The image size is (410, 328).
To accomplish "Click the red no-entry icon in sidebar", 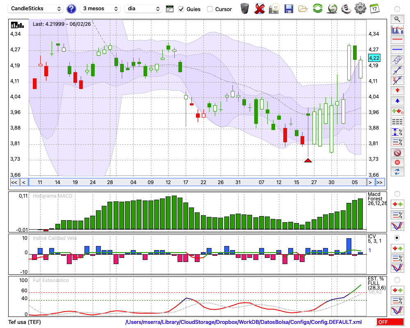I will [x=397, y=153].
